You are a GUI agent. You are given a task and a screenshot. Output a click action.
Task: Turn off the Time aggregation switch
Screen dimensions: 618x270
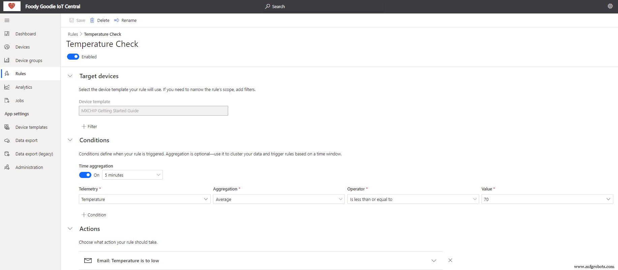[x=85, y=175]
